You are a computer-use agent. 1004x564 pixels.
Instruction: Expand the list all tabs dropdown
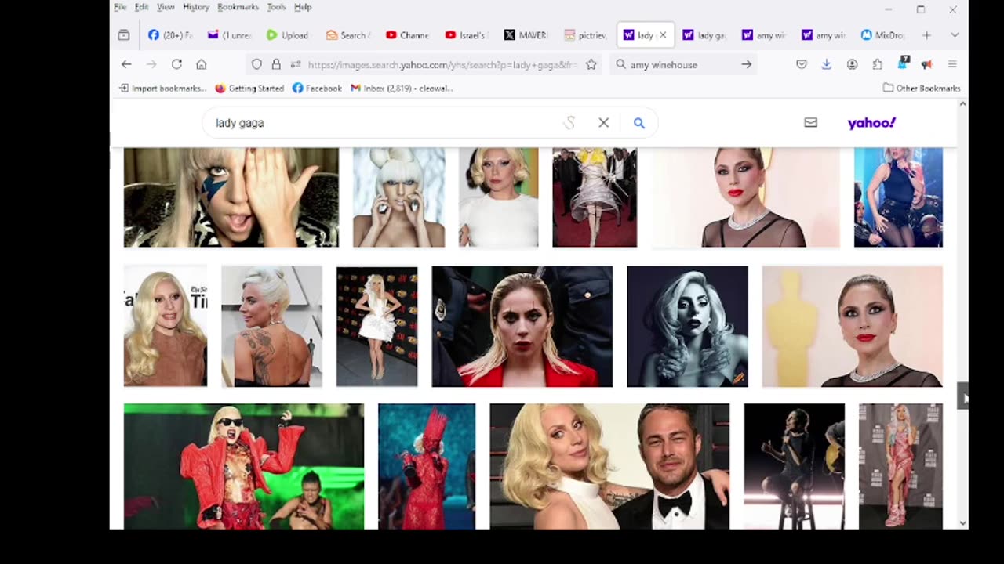955,34
